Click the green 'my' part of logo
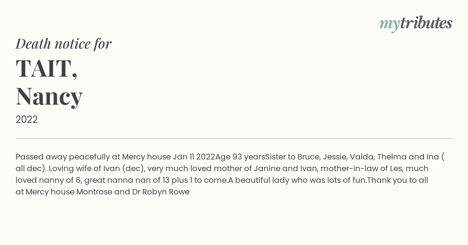 (x=389, y=25)
